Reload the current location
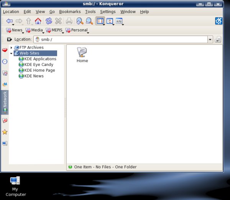Viewport: 230px width, 200px height. (49, 21)
